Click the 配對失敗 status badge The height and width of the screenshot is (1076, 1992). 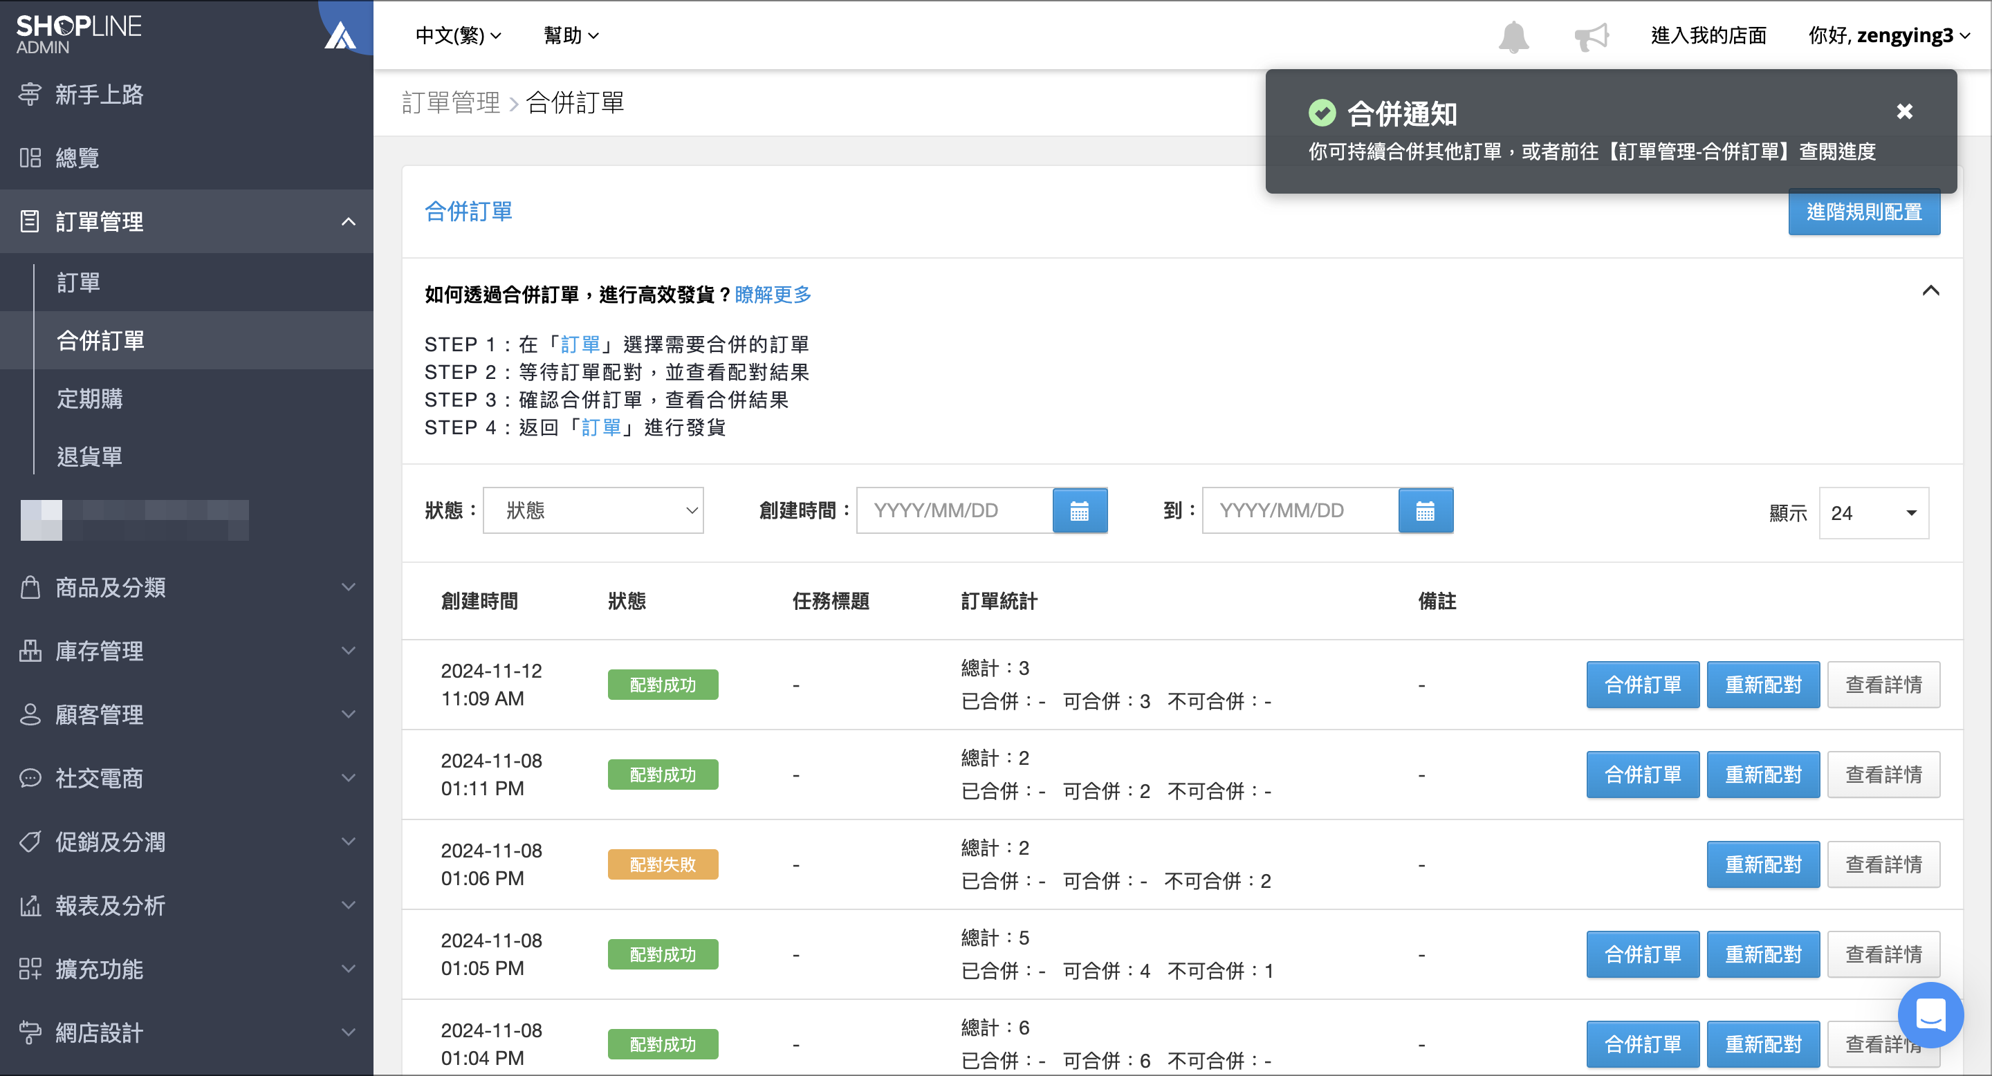tap(663, 864)
